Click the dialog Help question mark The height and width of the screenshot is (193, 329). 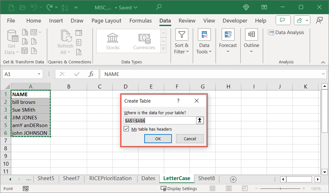point(178,101)
